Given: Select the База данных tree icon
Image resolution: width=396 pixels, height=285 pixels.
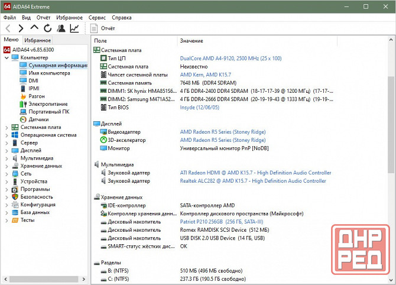Looking at the screenshot, I should pyautogui.click(x=15, y=212).
